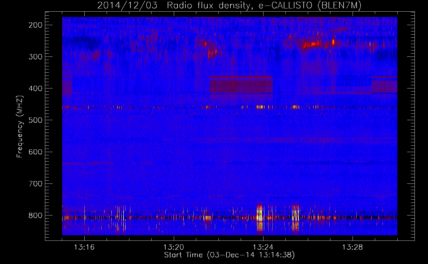Select the 600 frequency tick label

point(35,152)
